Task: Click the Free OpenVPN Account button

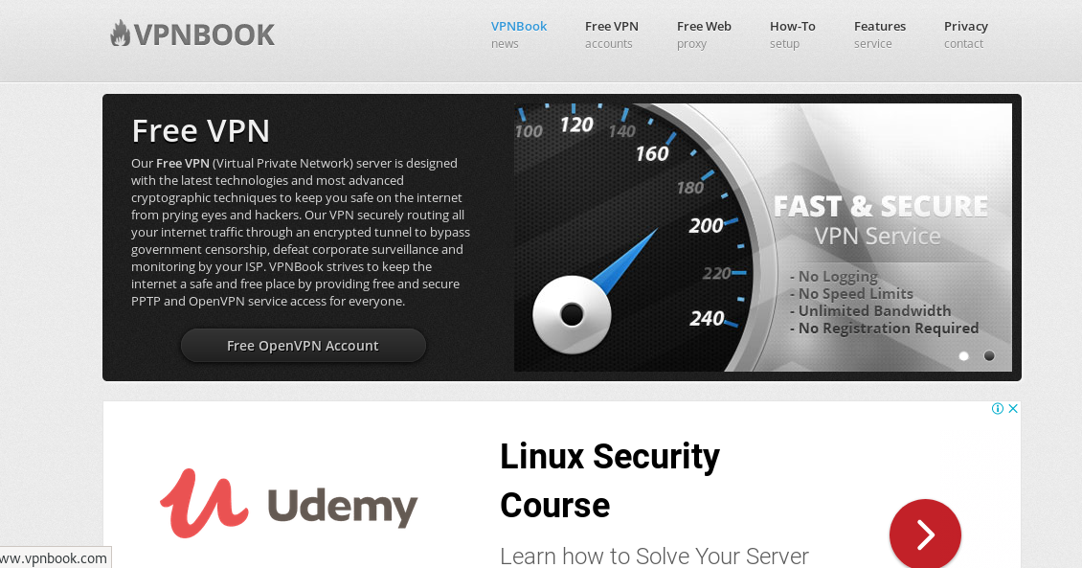Action: [303, 345]
